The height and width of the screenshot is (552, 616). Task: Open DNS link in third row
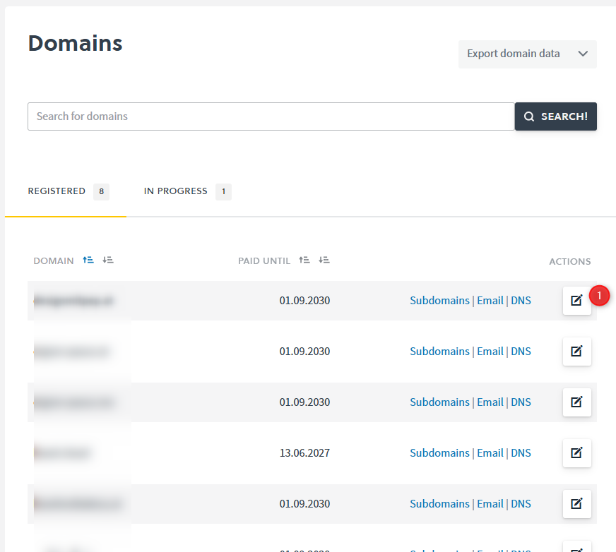[x=521, y=402]
